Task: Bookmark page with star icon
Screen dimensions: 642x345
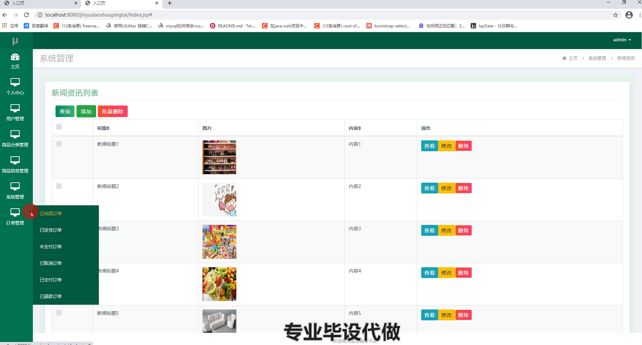Action: (x=616, y=15)
